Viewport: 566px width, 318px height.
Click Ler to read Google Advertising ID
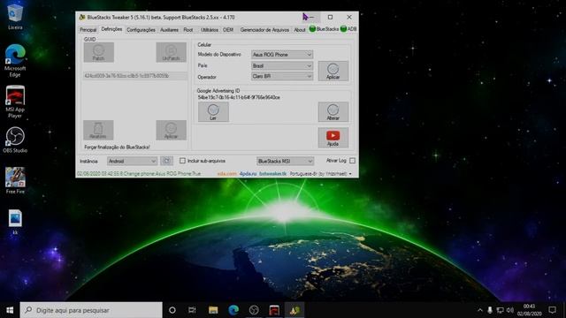213,112
